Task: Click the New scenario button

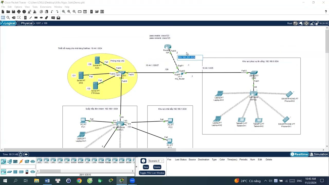Action: pos(146,167)
